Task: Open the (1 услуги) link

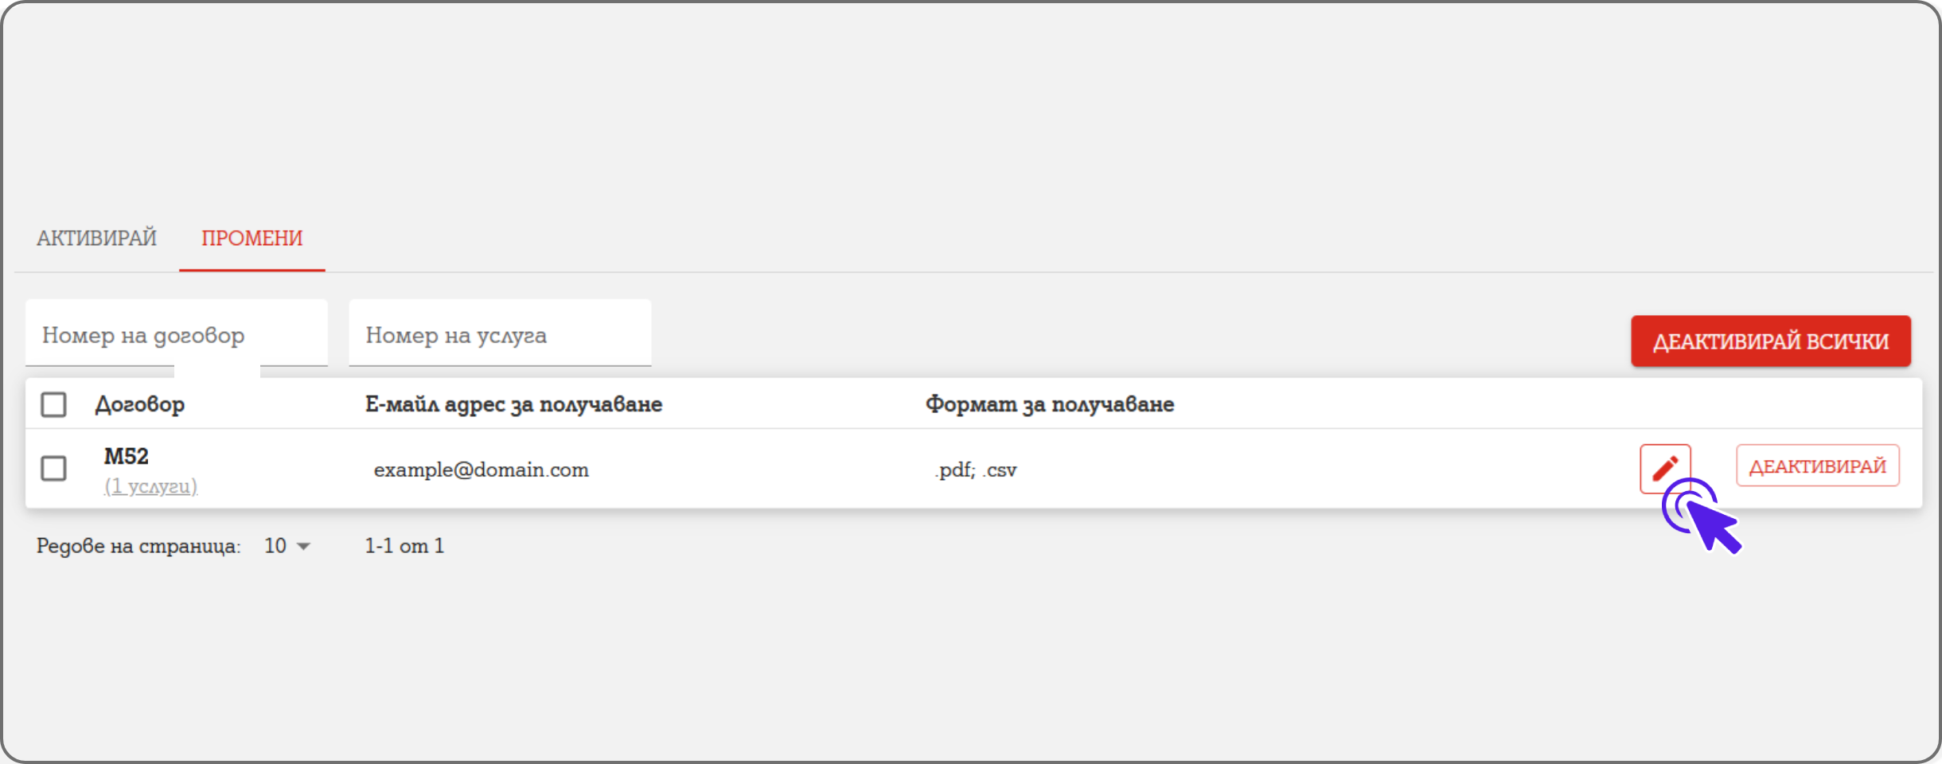Action: 150,486
